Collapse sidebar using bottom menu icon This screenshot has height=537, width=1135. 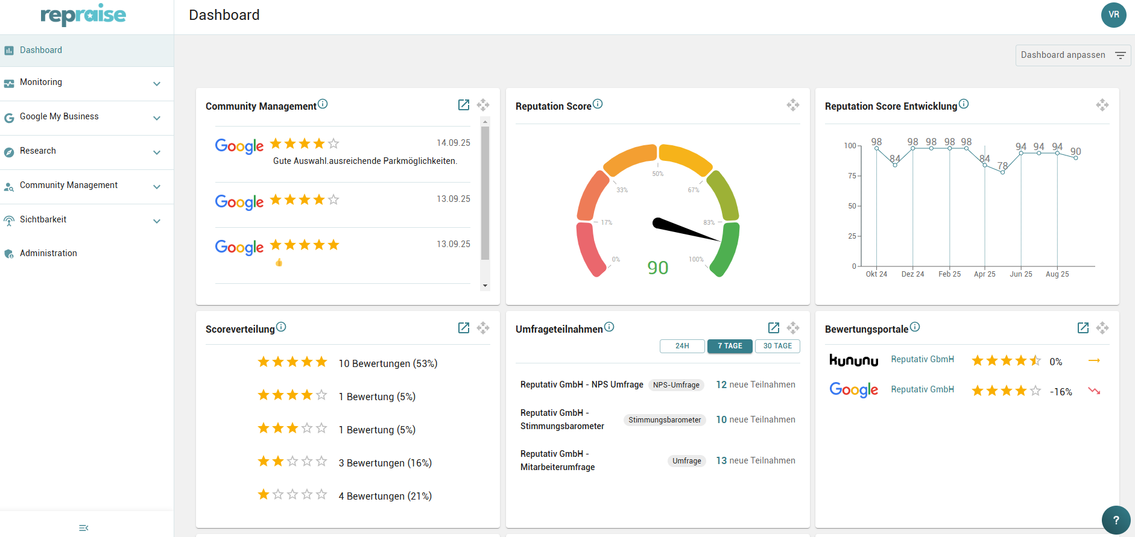[x=84, y=528]
